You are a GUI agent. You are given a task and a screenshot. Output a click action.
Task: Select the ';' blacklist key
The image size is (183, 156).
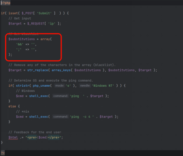[x=19, y=50]
